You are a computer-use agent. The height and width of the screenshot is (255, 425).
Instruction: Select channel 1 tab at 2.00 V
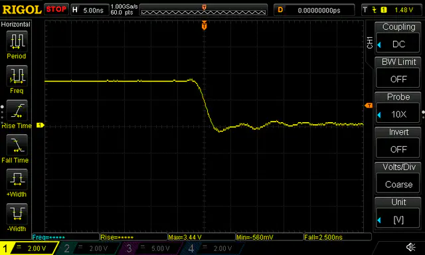pyautogui.click(x=29, y=248)
